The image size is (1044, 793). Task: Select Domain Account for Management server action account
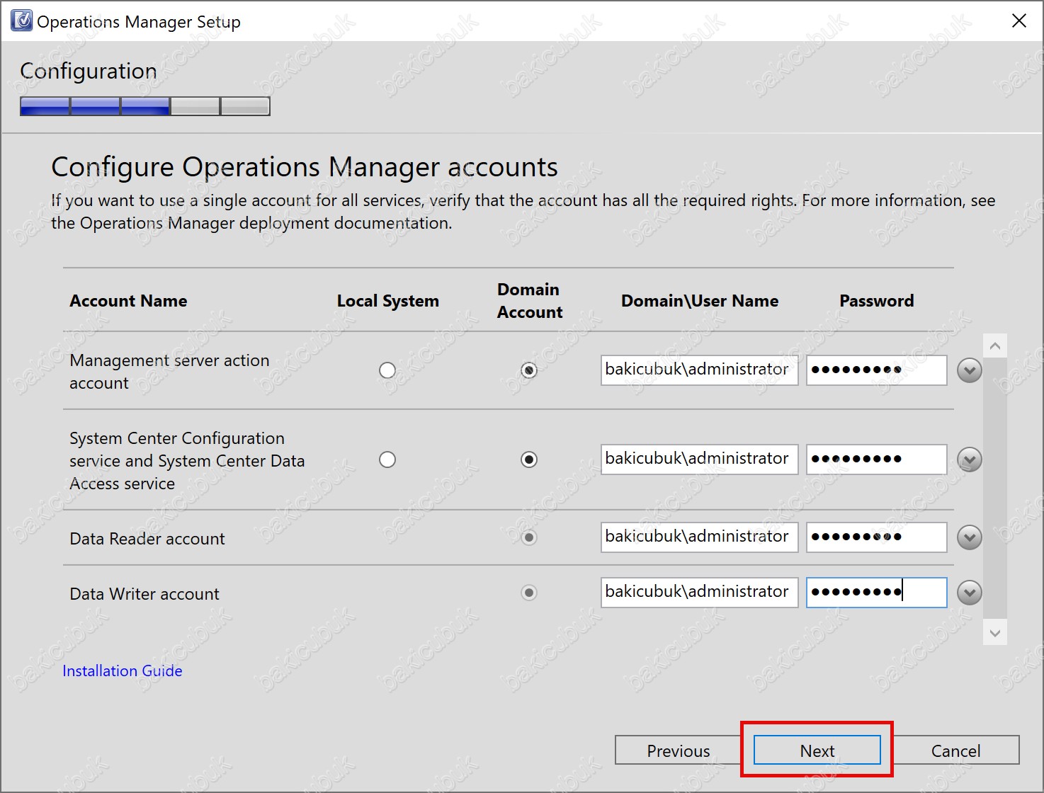coord(529,370)
